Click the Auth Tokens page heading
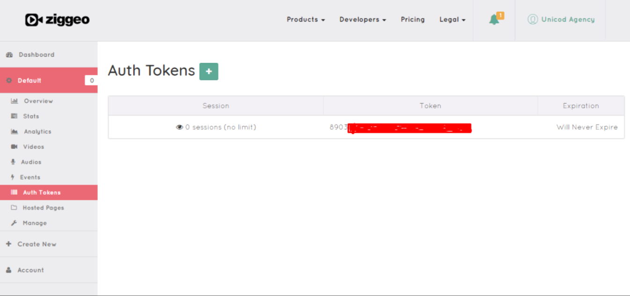 [x=151, y=70]
